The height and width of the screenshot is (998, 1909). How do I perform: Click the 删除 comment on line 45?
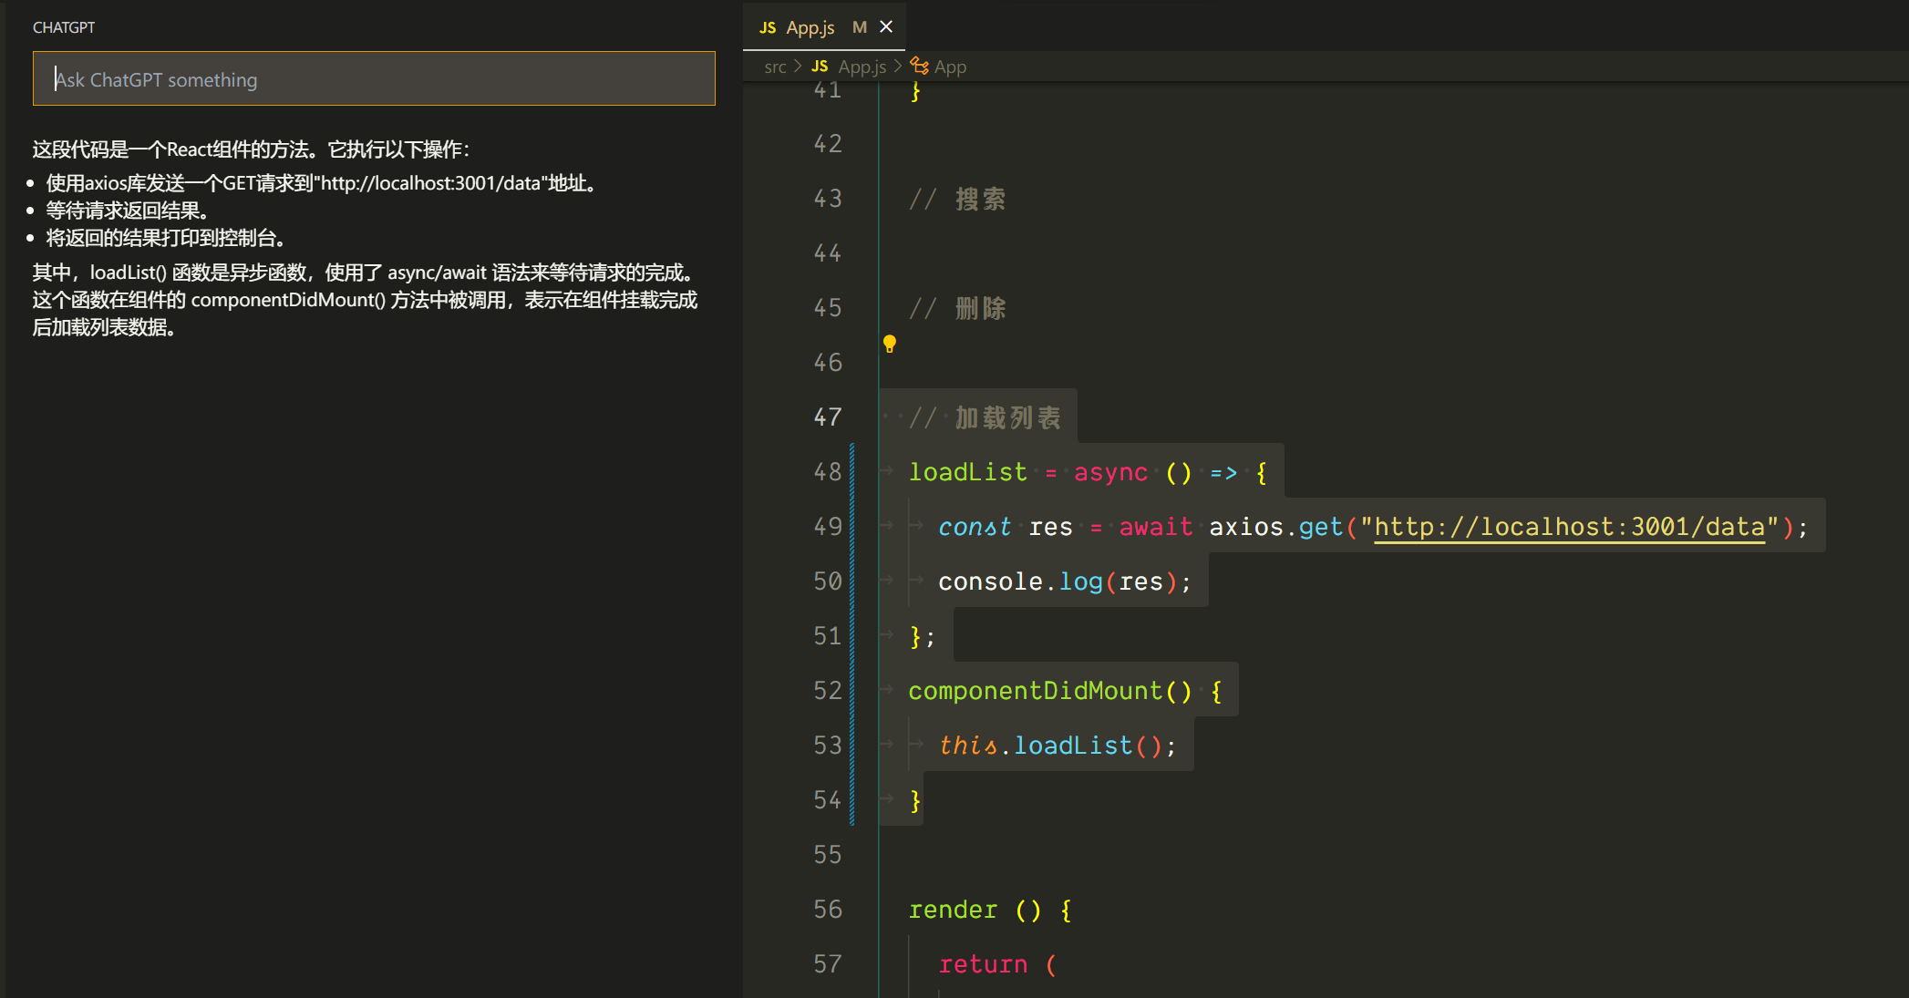957,308
